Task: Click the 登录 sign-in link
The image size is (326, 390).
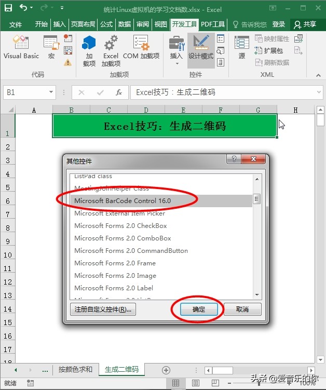Action: pyautogui.click(x=279, y=24)
